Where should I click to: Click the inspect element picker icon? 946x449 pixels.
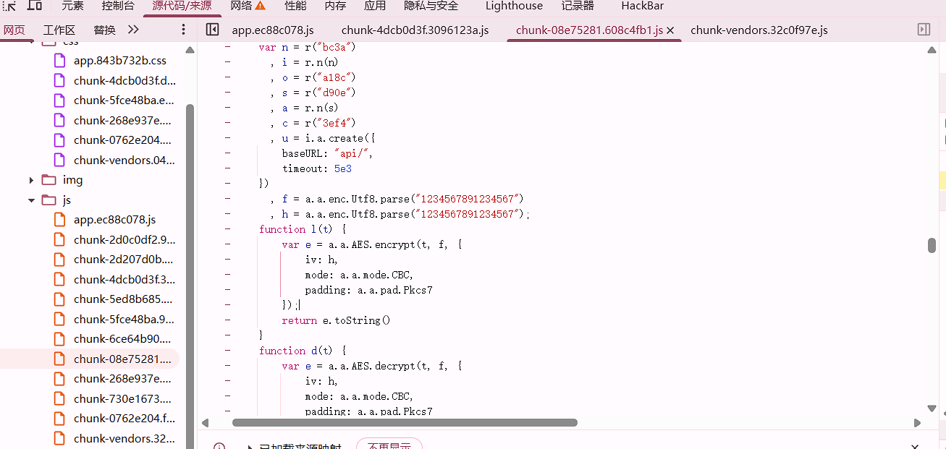(11, 5)
